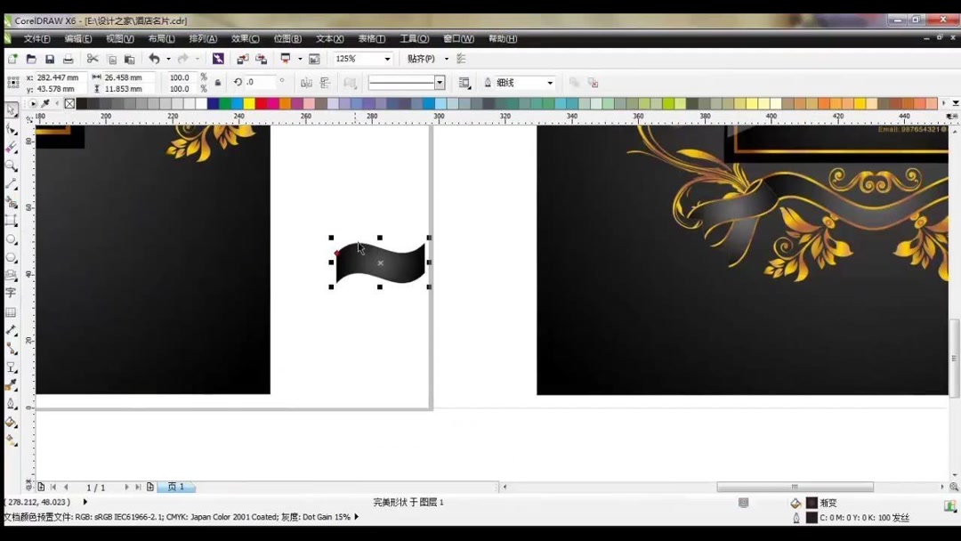Click the Undo icon

pos(153,58)
